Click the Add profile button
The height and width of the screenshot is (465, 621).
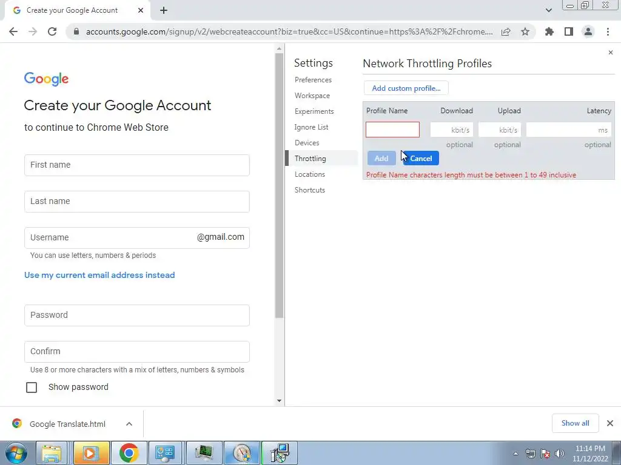coord(381,159)
